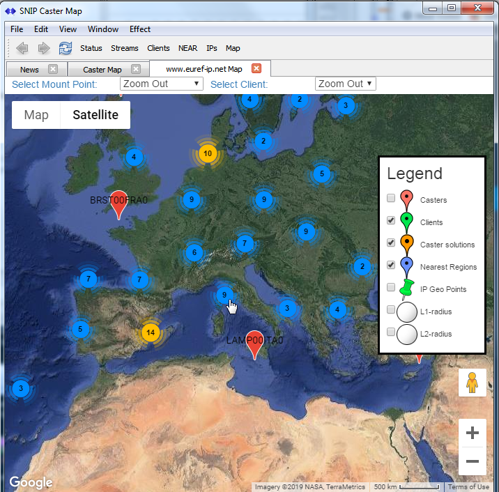
Task: Click the refresh icon in the toolbar
Action: tap(66, 48)
